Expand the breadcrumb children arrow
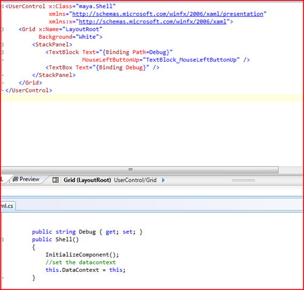 (164, 180)
